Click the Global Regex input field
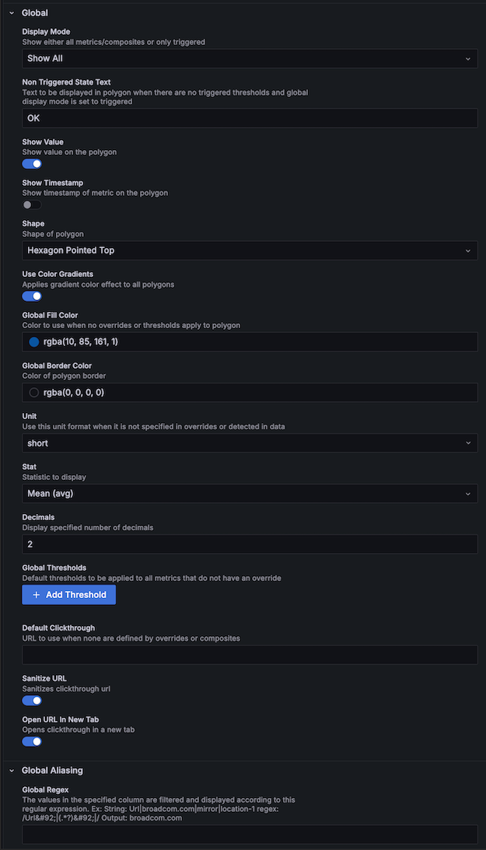This screenshot has height=850, width=486. point(250,834)
